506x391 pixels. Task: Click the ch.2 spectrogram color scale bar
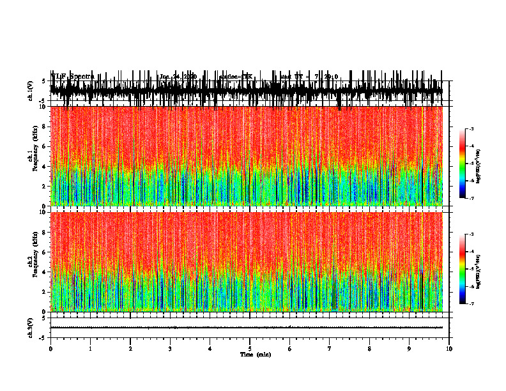pyautogui.click(x=462, y=269)
